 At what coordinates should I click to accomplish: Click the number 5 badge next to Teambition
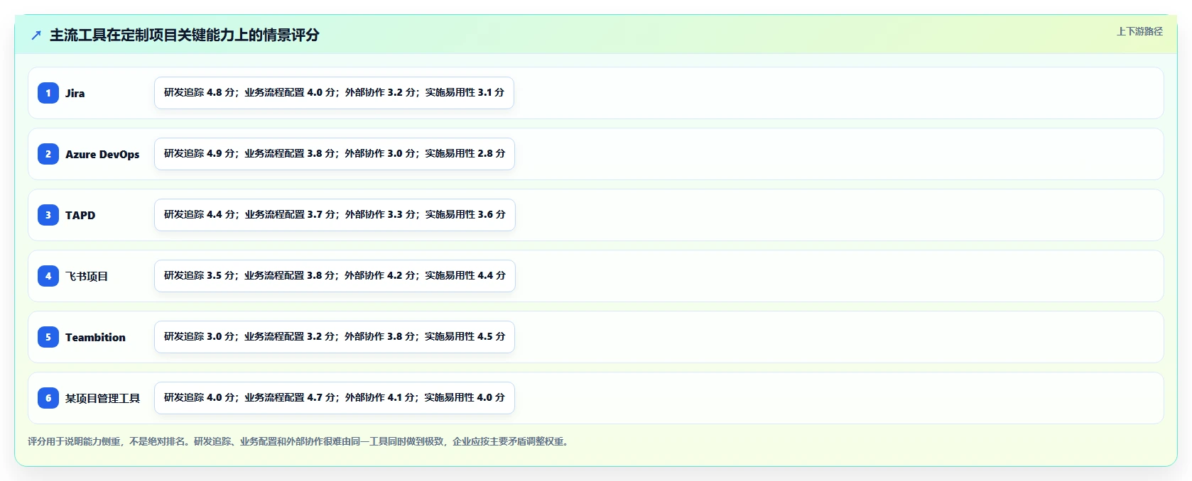pos(48,337)
